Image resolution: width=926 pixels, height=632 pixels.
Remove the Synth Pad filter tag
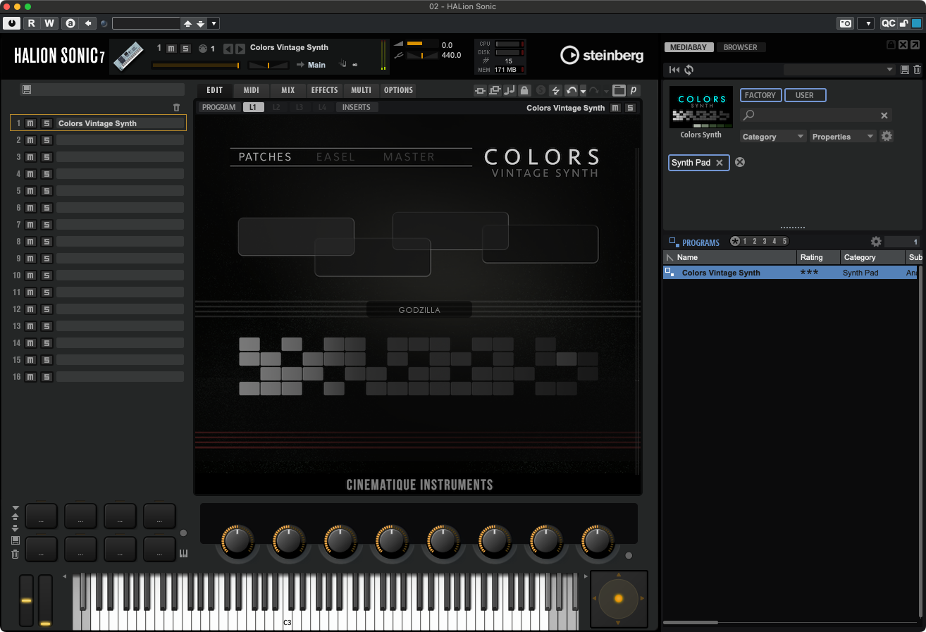[x=720, y=163]
